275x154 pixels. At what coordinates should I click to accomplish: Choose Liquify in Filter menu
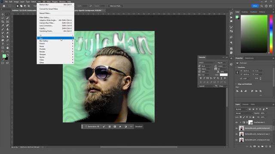coord(55,28)
